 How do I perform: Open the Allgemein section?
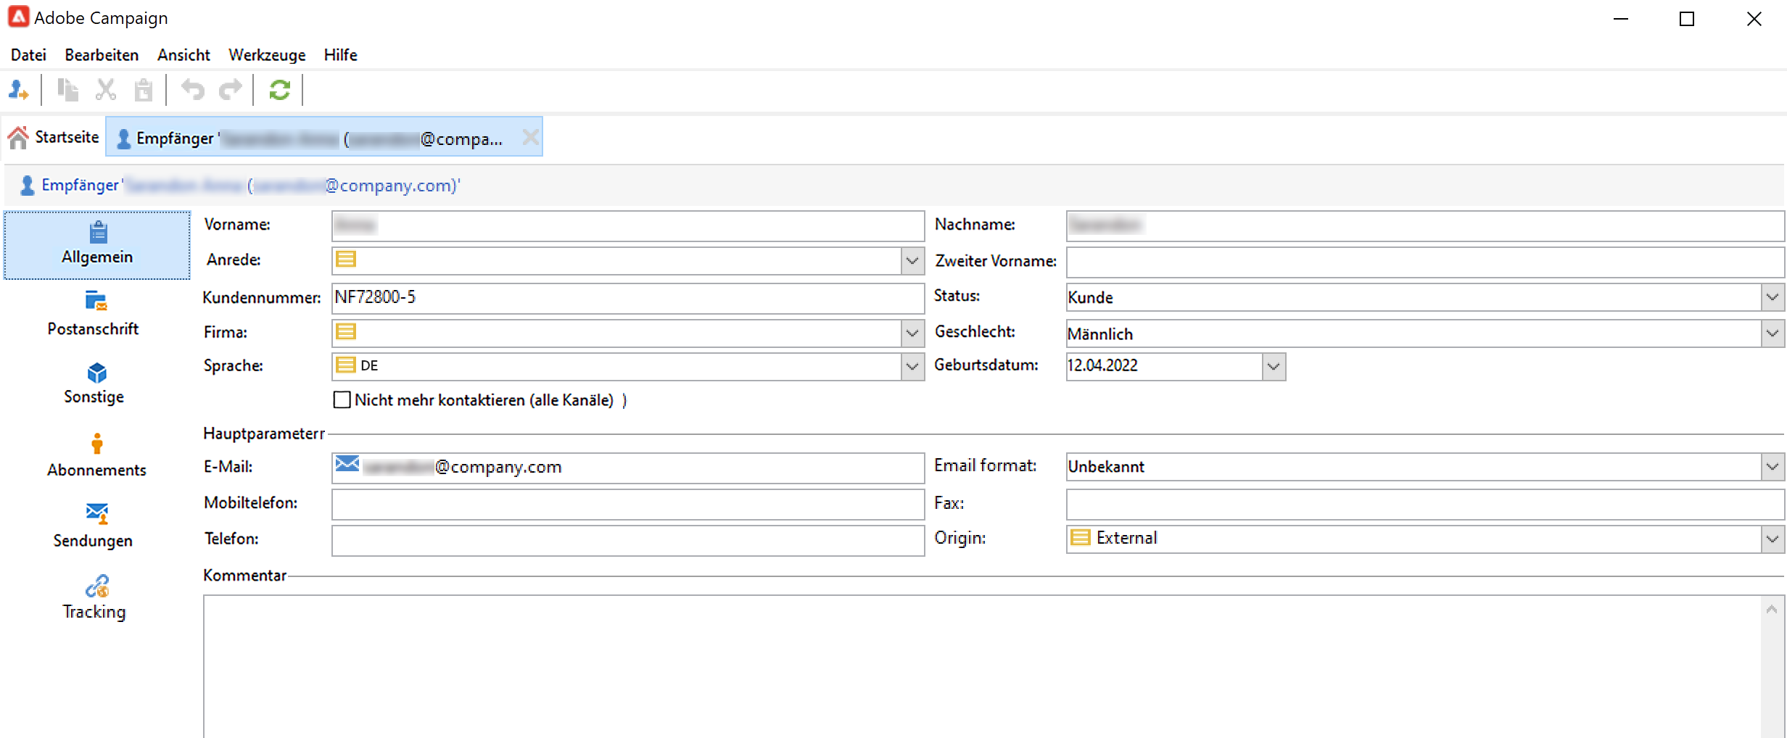pyautogui.click(x=97, y=244)
